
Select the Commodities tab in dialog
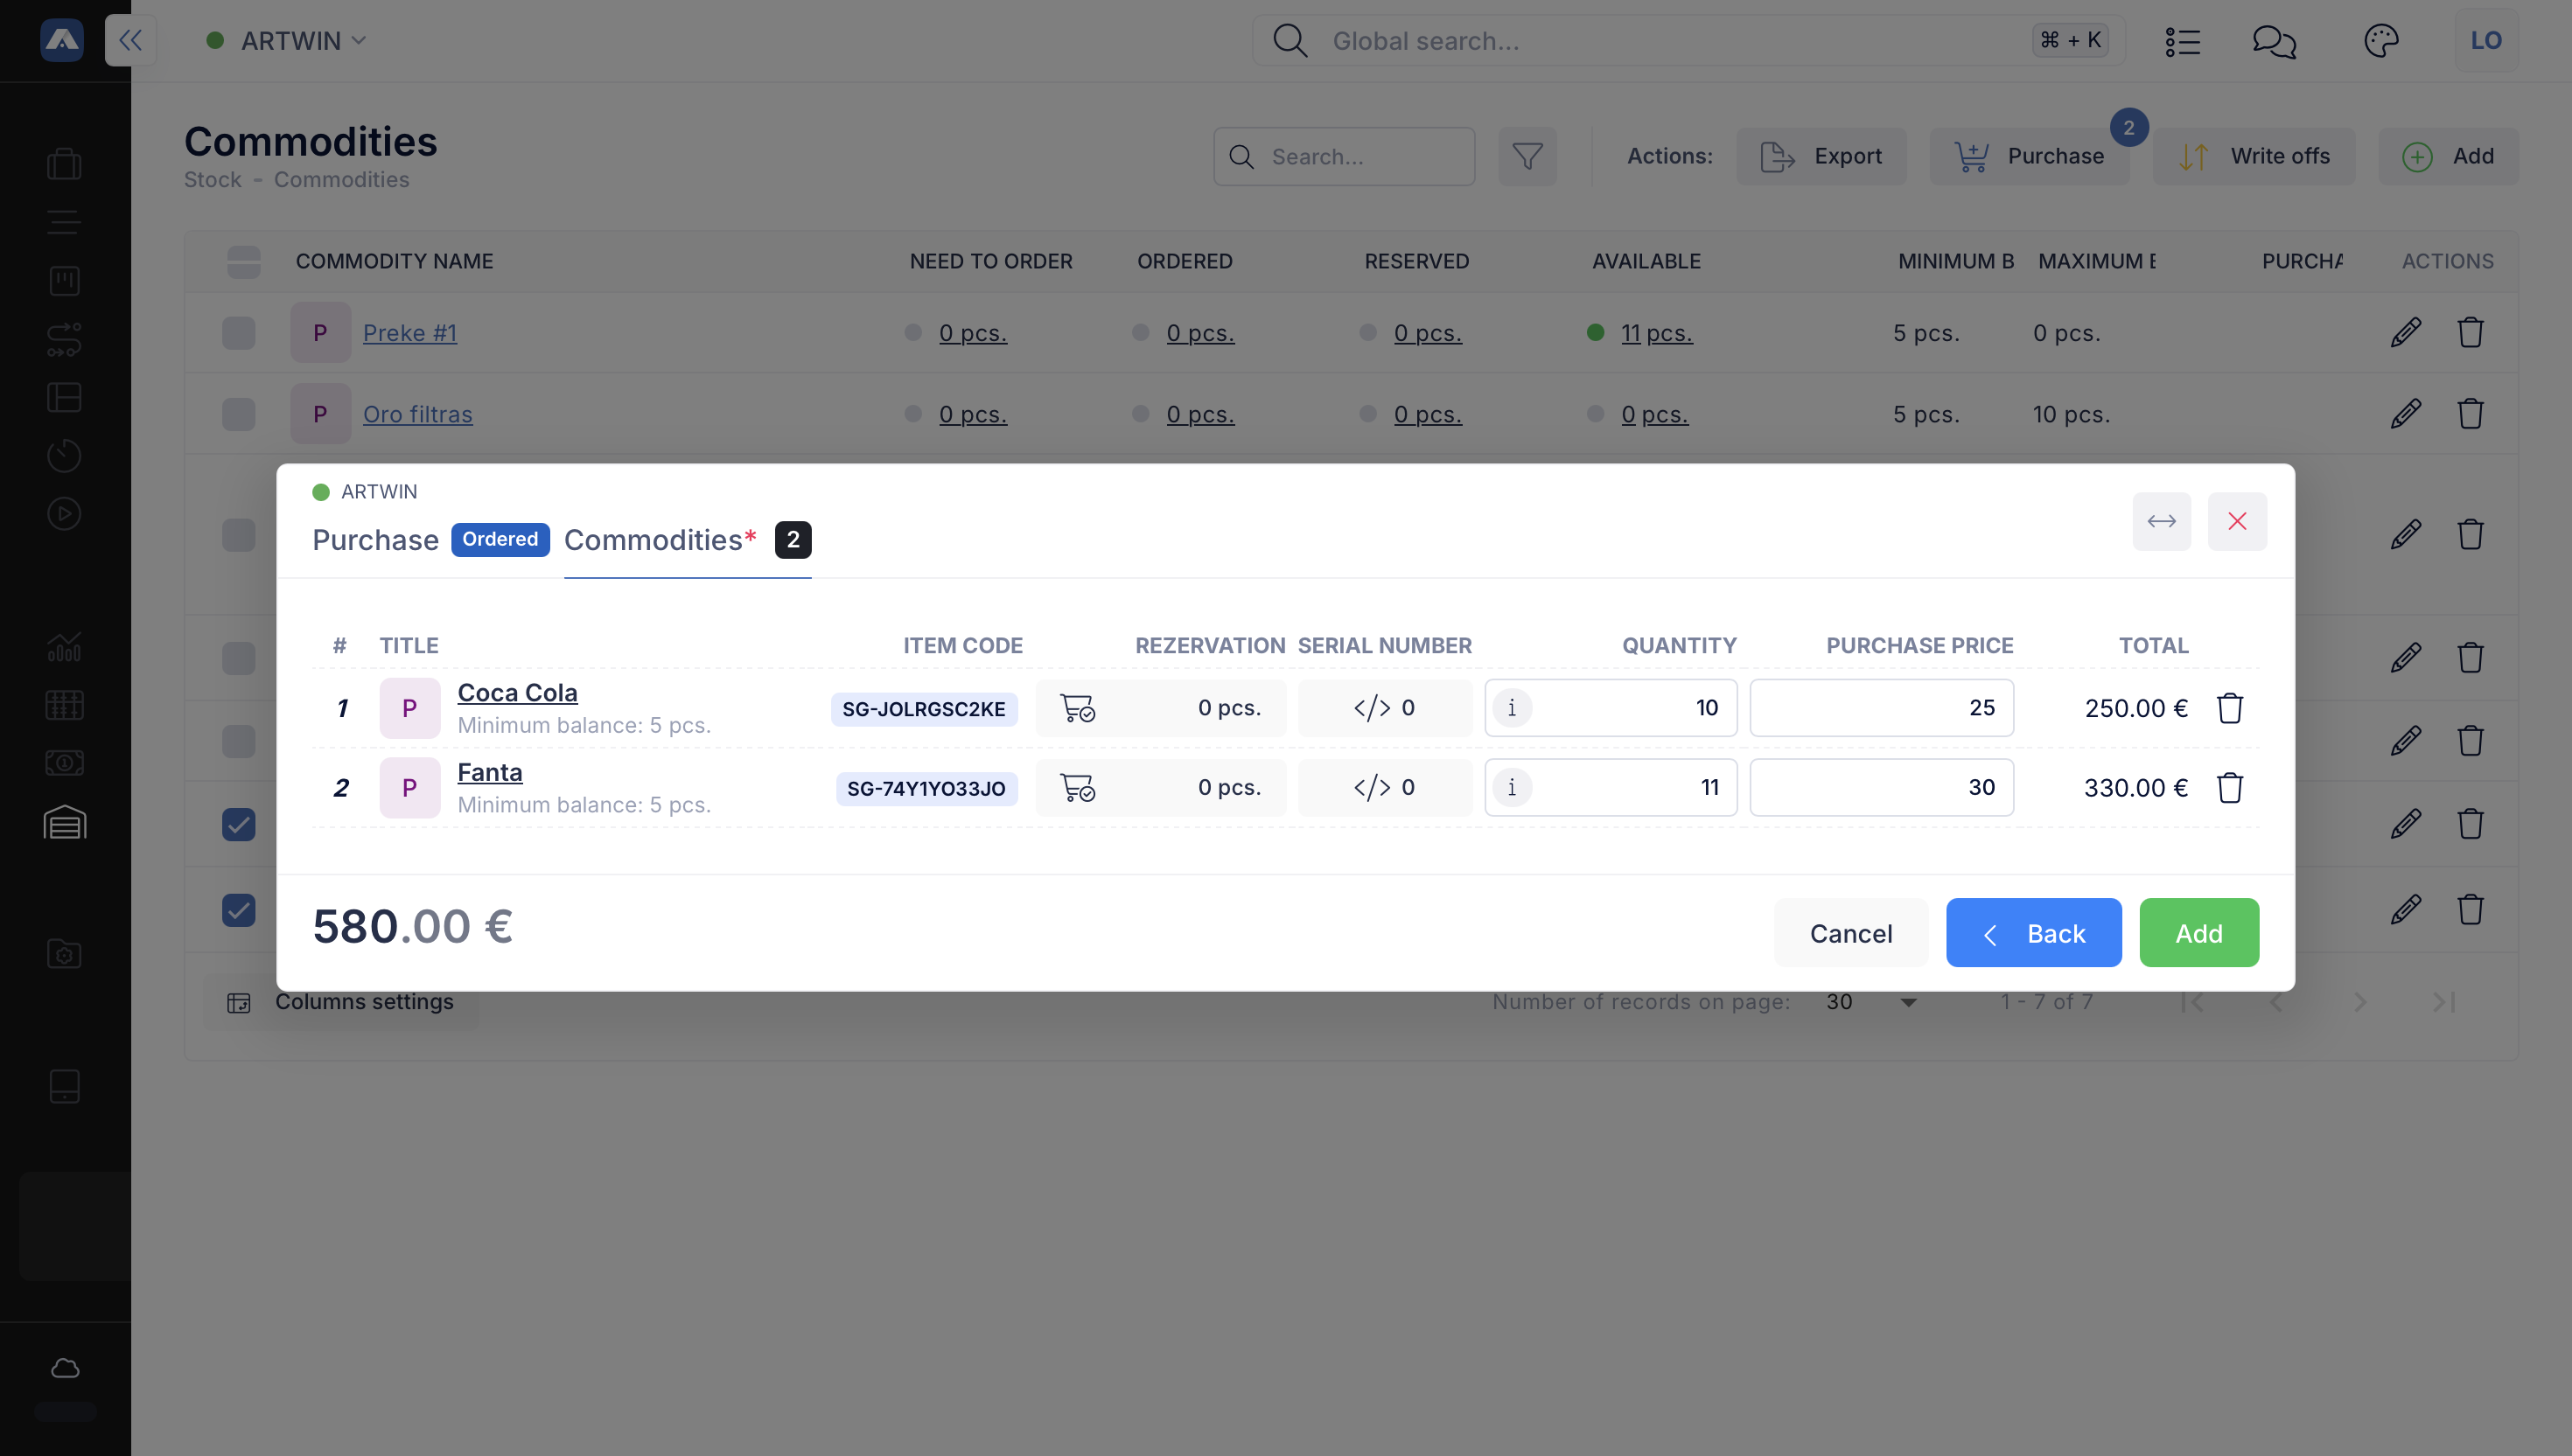click(653, 540)
